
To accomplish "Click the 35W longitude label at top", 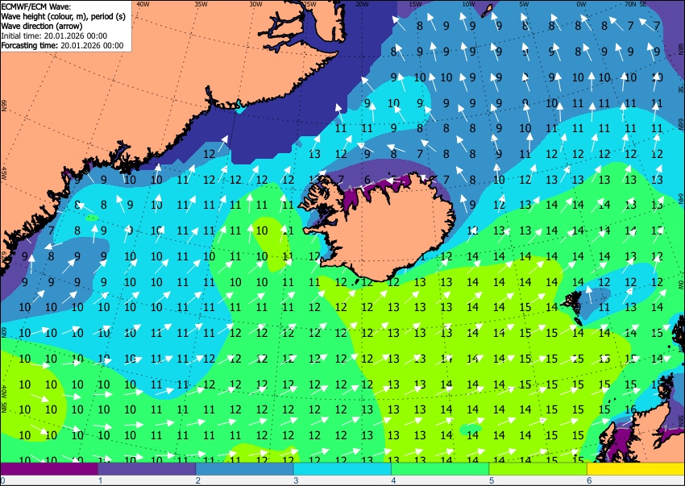I will [x=201, y=4].
